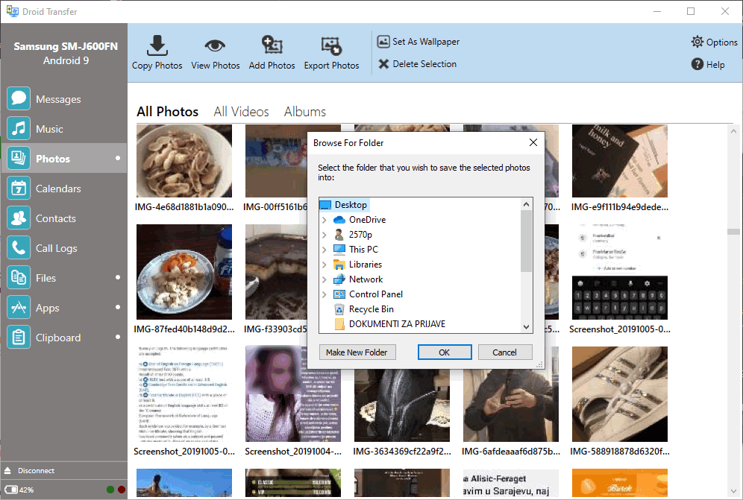The height and width of the screenshot is (500, 743).
Task: Open the Calendars icon in sidebar
Action: click(19, 188)
